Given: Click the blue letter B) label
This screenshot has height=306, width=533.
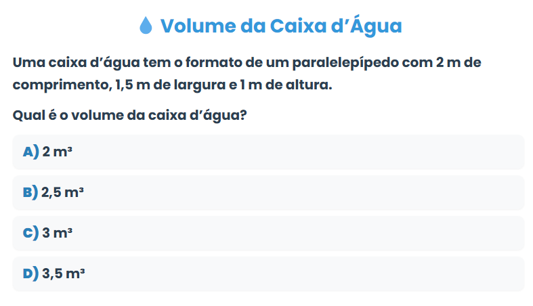Looking at the screenshot, I should tap(30, 193).
